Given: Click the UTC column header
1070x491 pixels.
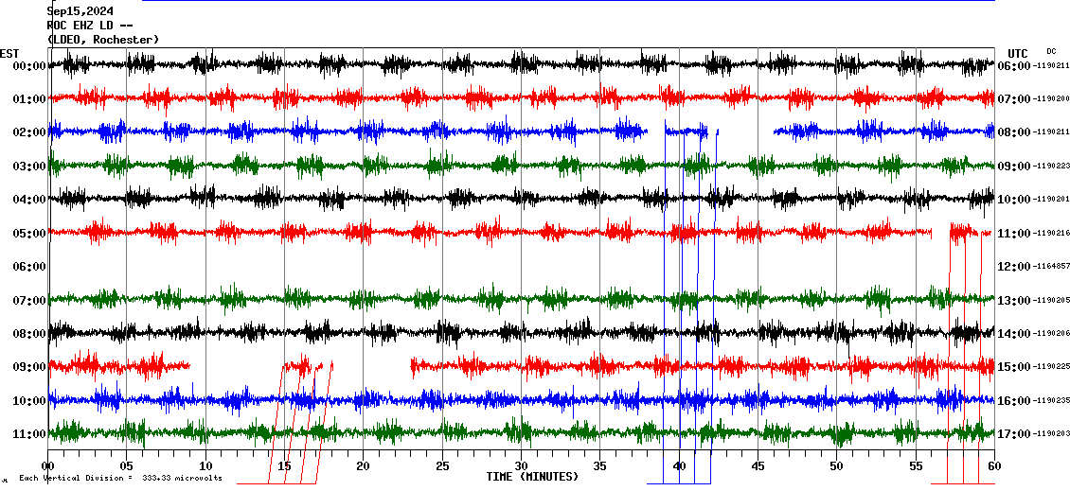Looking at the screenshot, I should pyautogui.click(x=1018, y=53).
